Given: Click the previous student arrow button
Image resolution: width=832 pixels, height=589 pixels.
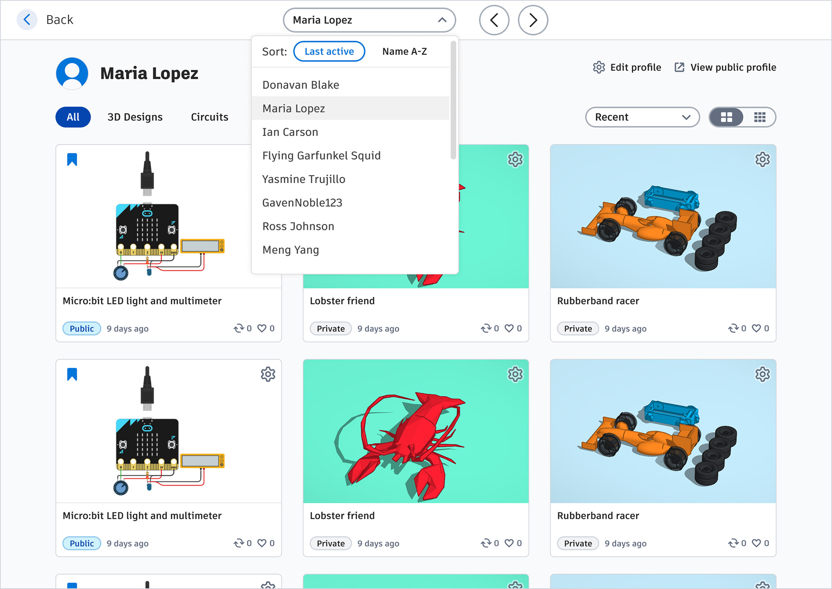Looking at the screenshot, I should coord(494,20).
